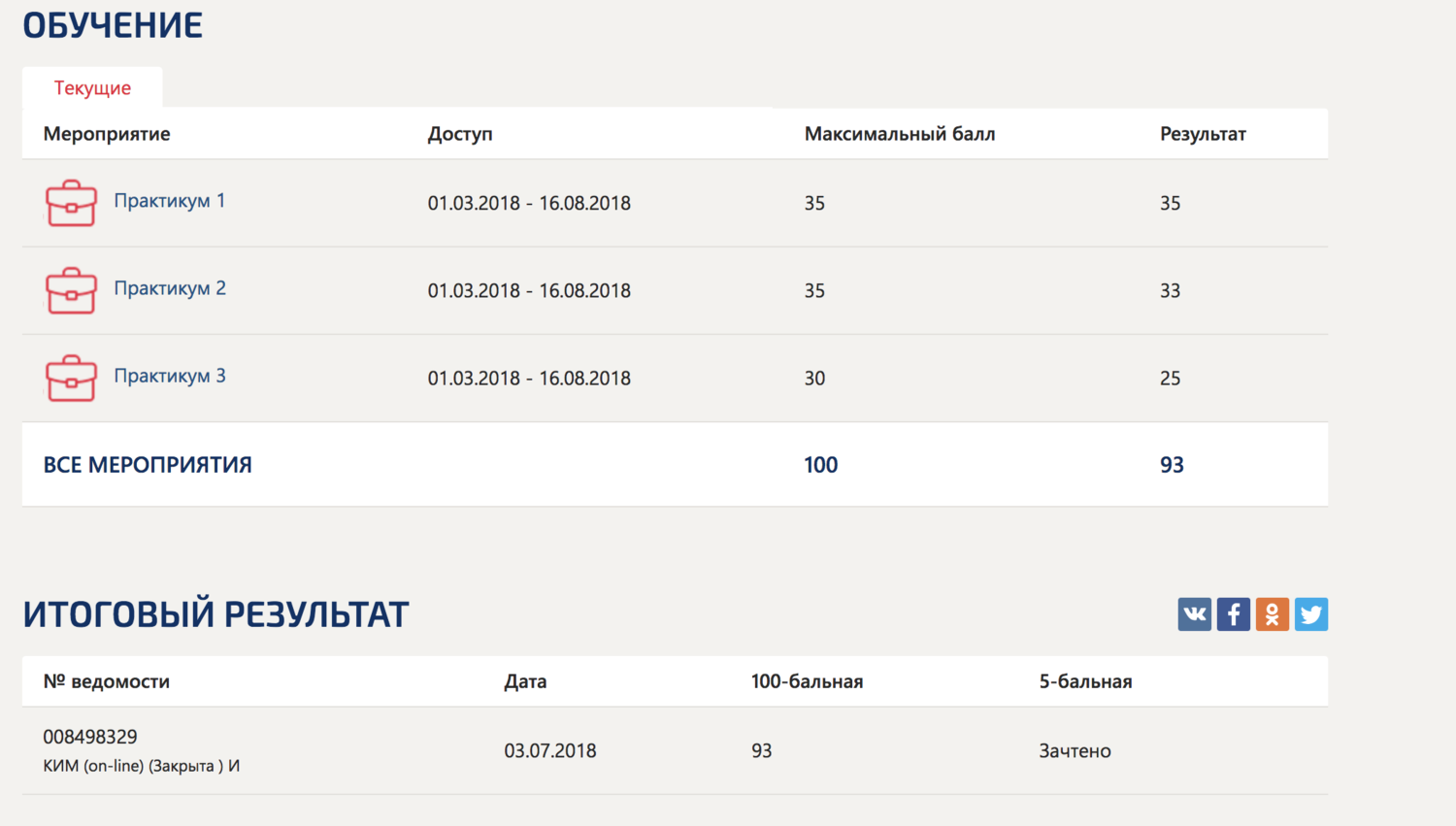Click the Мероприятие column header
1456x826 pixels.
point(107,134)
